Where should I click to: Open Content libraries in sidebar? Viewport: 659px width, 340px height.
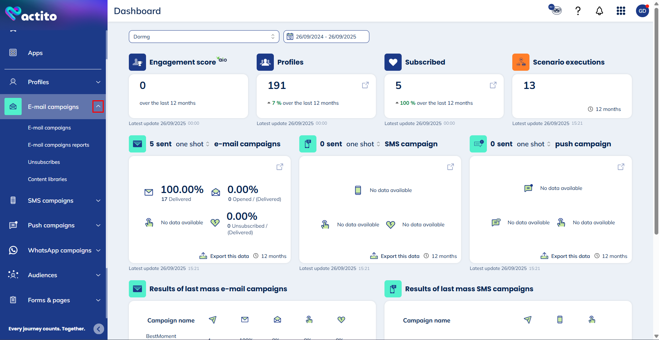click(47, 179)
